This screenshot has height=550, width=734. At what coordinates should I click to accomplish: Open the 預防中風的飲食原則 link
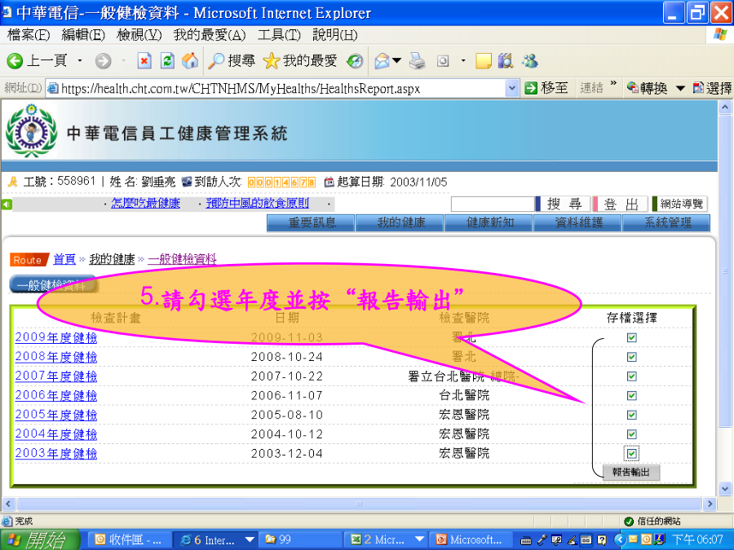258,204
